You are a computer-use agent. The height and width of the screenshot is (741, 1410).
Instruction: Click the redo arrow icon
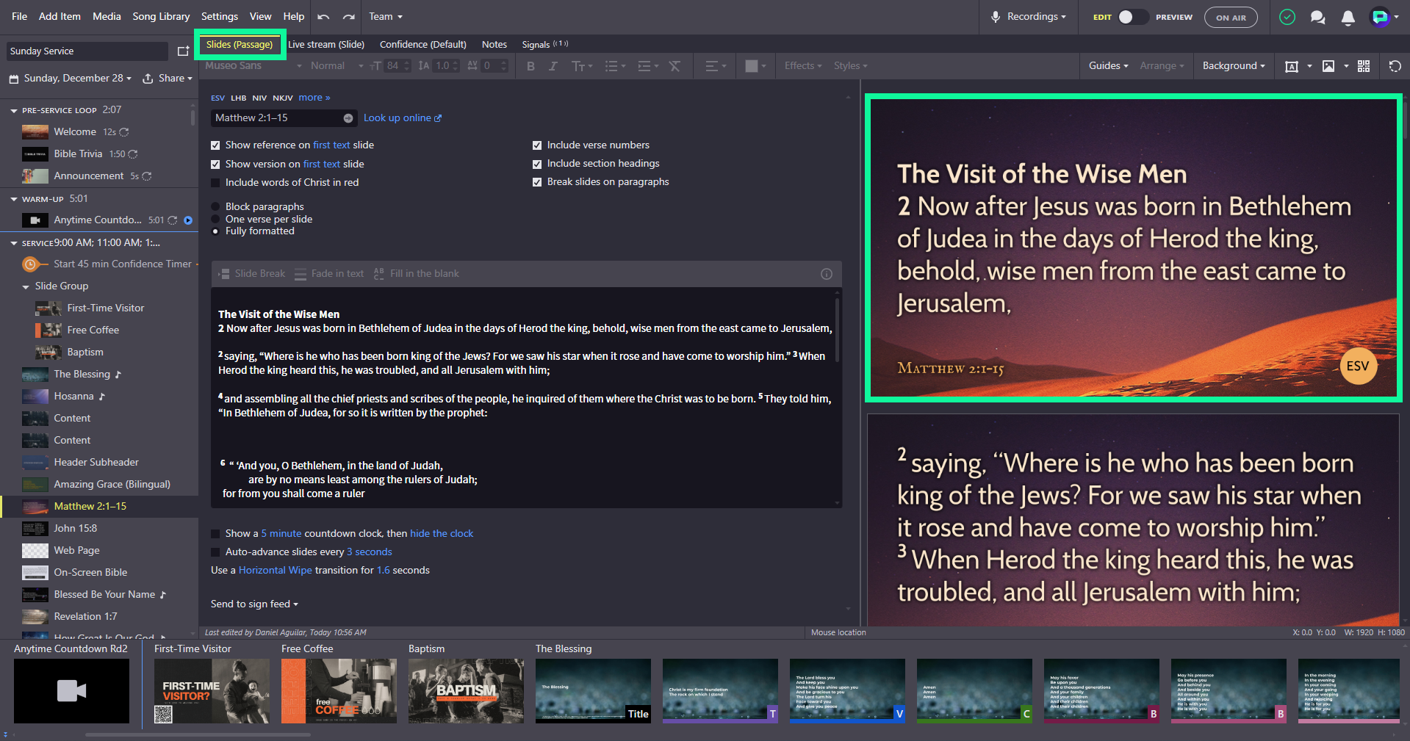click(x=349, y=16)
